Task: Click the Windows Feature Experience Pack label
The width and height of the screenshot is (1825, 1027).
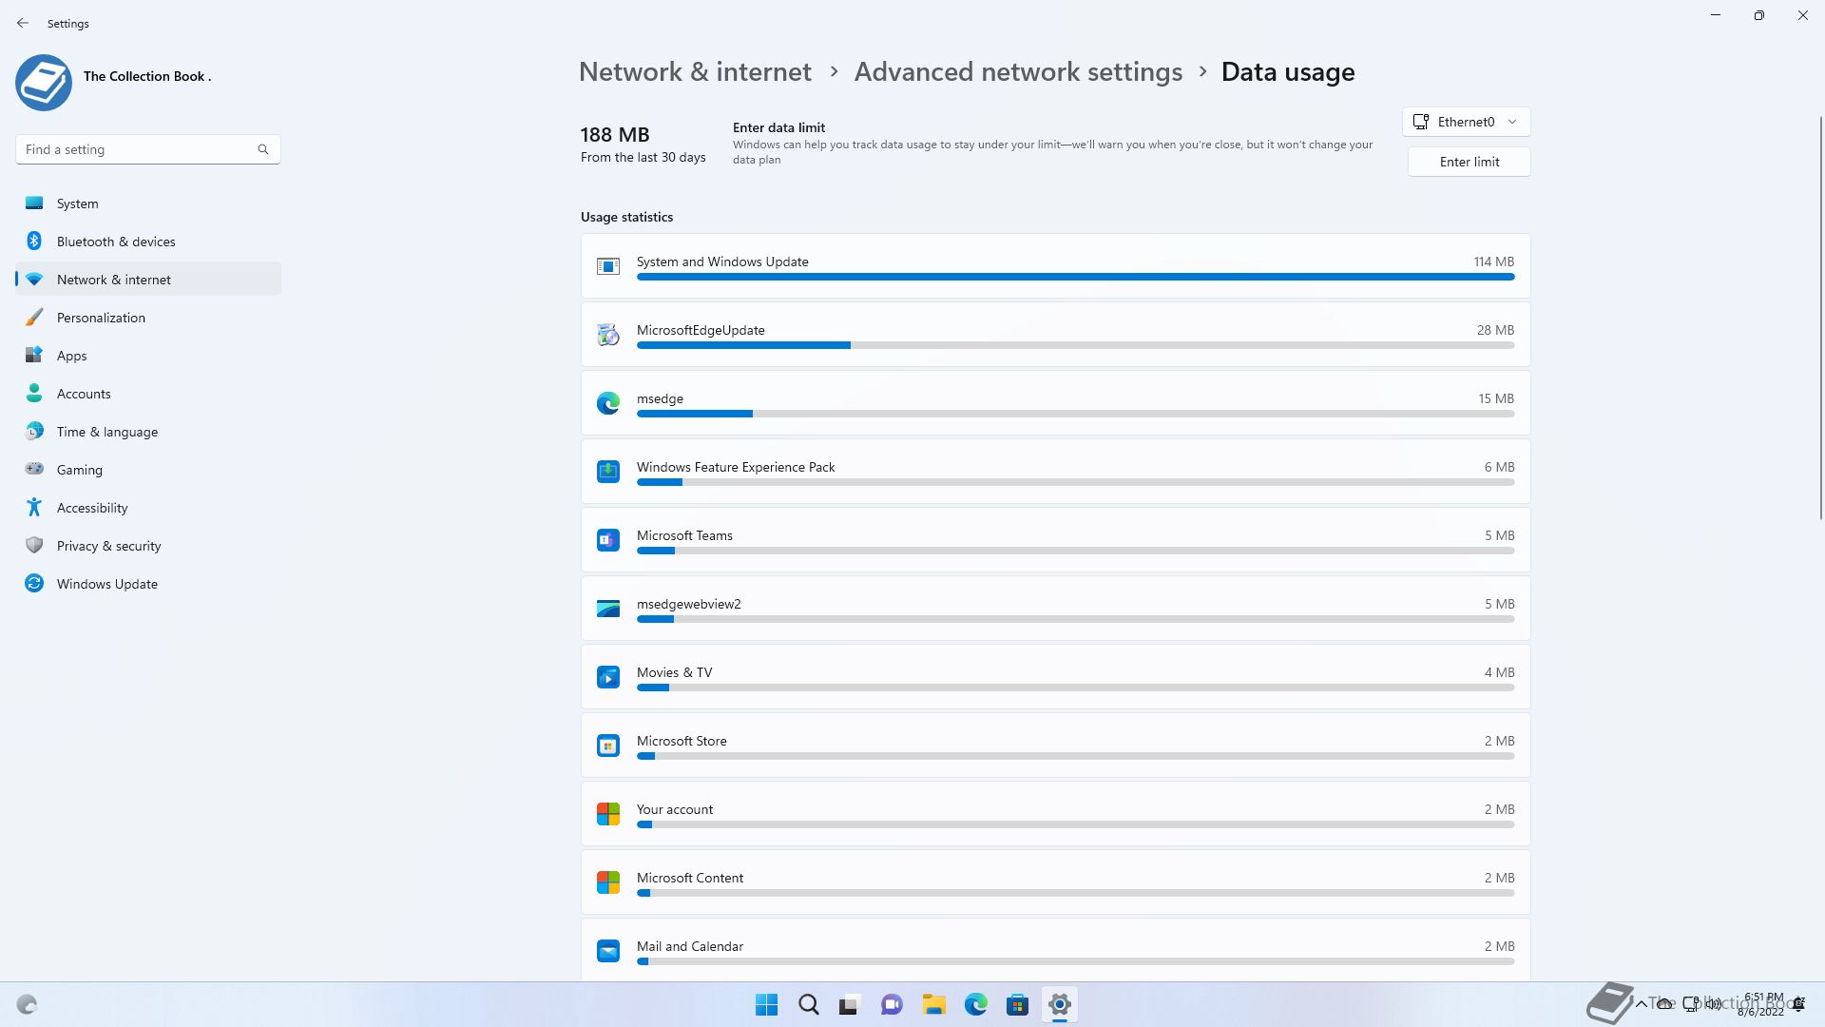Action: [x=736, y=467]
